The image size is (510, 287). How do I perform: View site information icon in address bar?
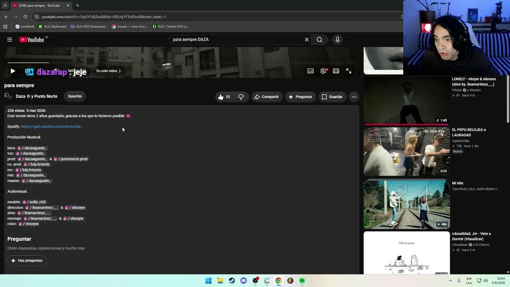point(36,17)
